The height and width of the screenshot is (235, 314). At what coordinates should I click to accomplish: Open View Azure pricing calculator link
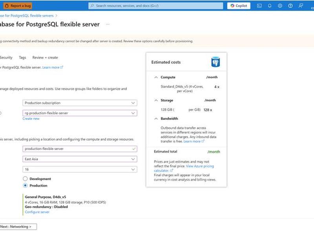click(x=184, y=168)
